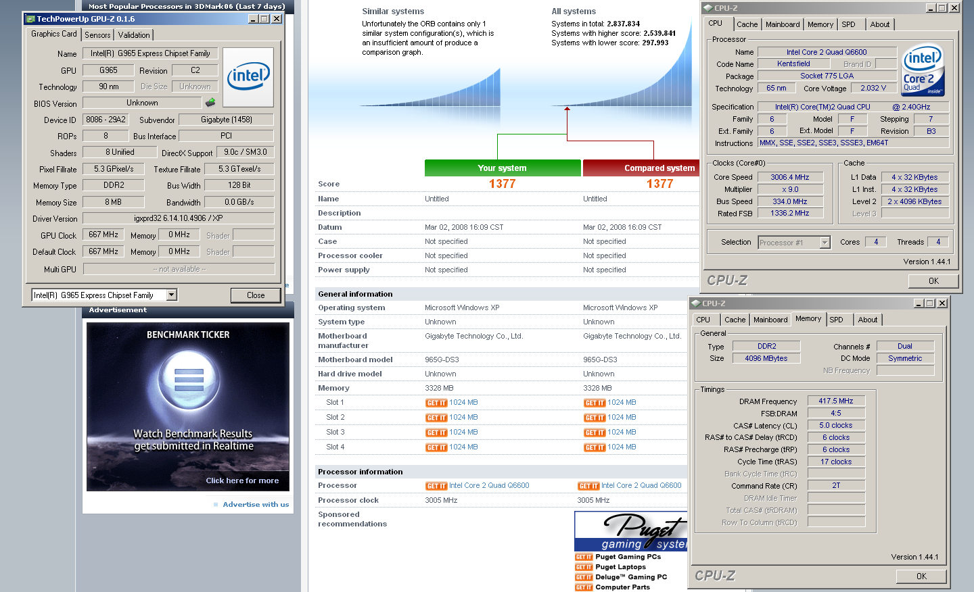Open Intel Core 2 Quad Q6600 link in Your system column
974x592 pixels.
coord(489,486)
